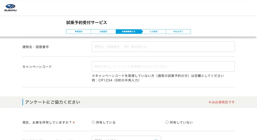The height and width of the screenshot is (140, 257).
Task: Select the active お客様情報入力 step
Action: tap(128, 32)
